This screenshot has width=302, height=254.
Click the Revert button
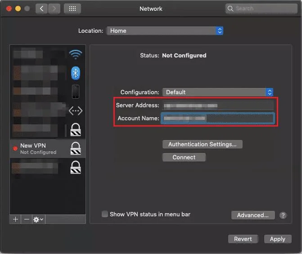point(243,239)
